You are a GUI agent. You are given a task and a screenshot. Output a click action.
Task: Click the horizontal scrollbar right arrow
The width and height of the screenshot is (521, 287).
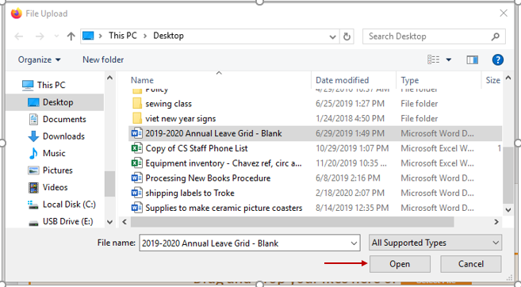(x=496, y=221)
